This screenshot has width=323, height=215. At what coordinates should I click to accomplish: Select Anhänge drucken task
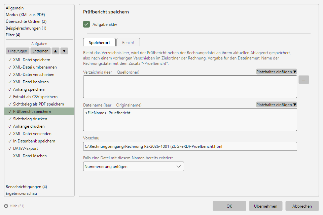pos(39,126)
